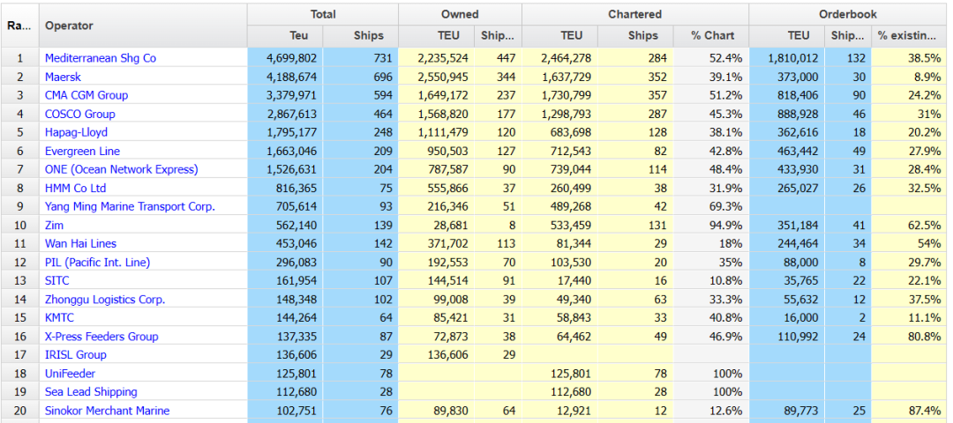
Task: Sort by % existing column header
Action: pyautogui.click(x=909, y=36)
